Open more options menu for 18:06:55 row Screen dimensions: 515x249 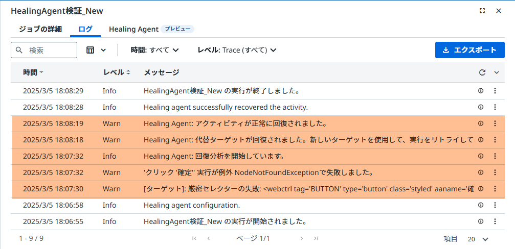click(x=495, y=222)
